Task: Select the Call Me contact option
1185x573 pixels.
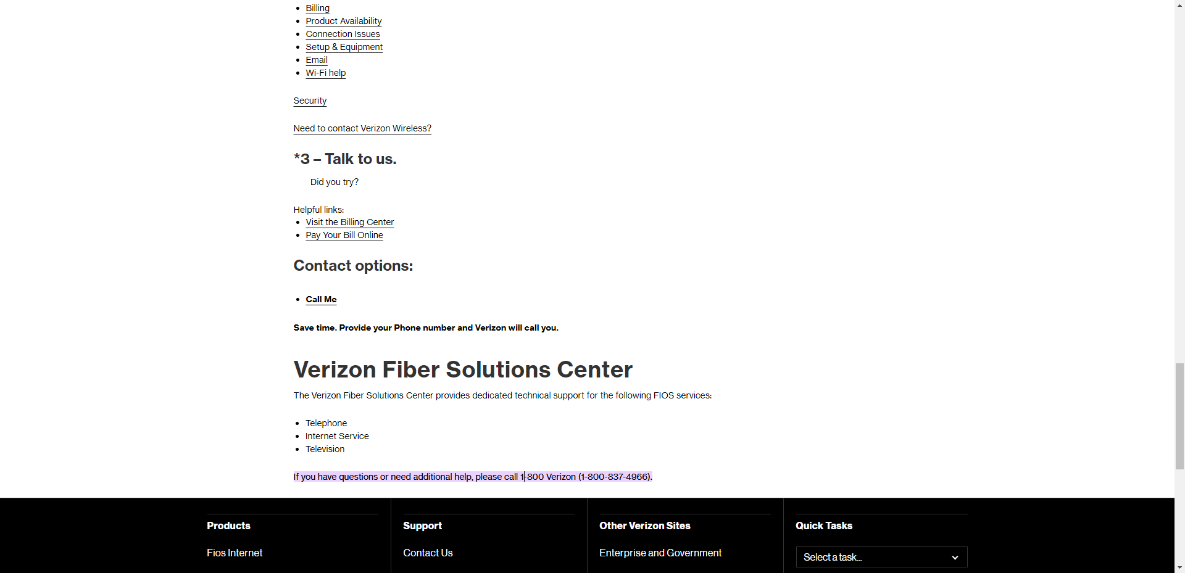Action: [321, 299]
